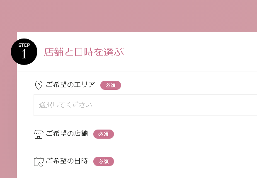Click the 必須 badge next to ご希望の店舗
Image resolution: width=257 pixels, height=178 pixels.
click(104, 134)
